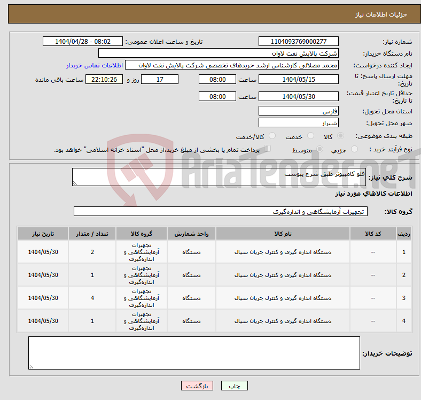Image resolution: width=421 pixels, height=400 pixels.
Task: Click the announcement date field 1404/04/28 - 08:02
Action: (x=83, y=41)
